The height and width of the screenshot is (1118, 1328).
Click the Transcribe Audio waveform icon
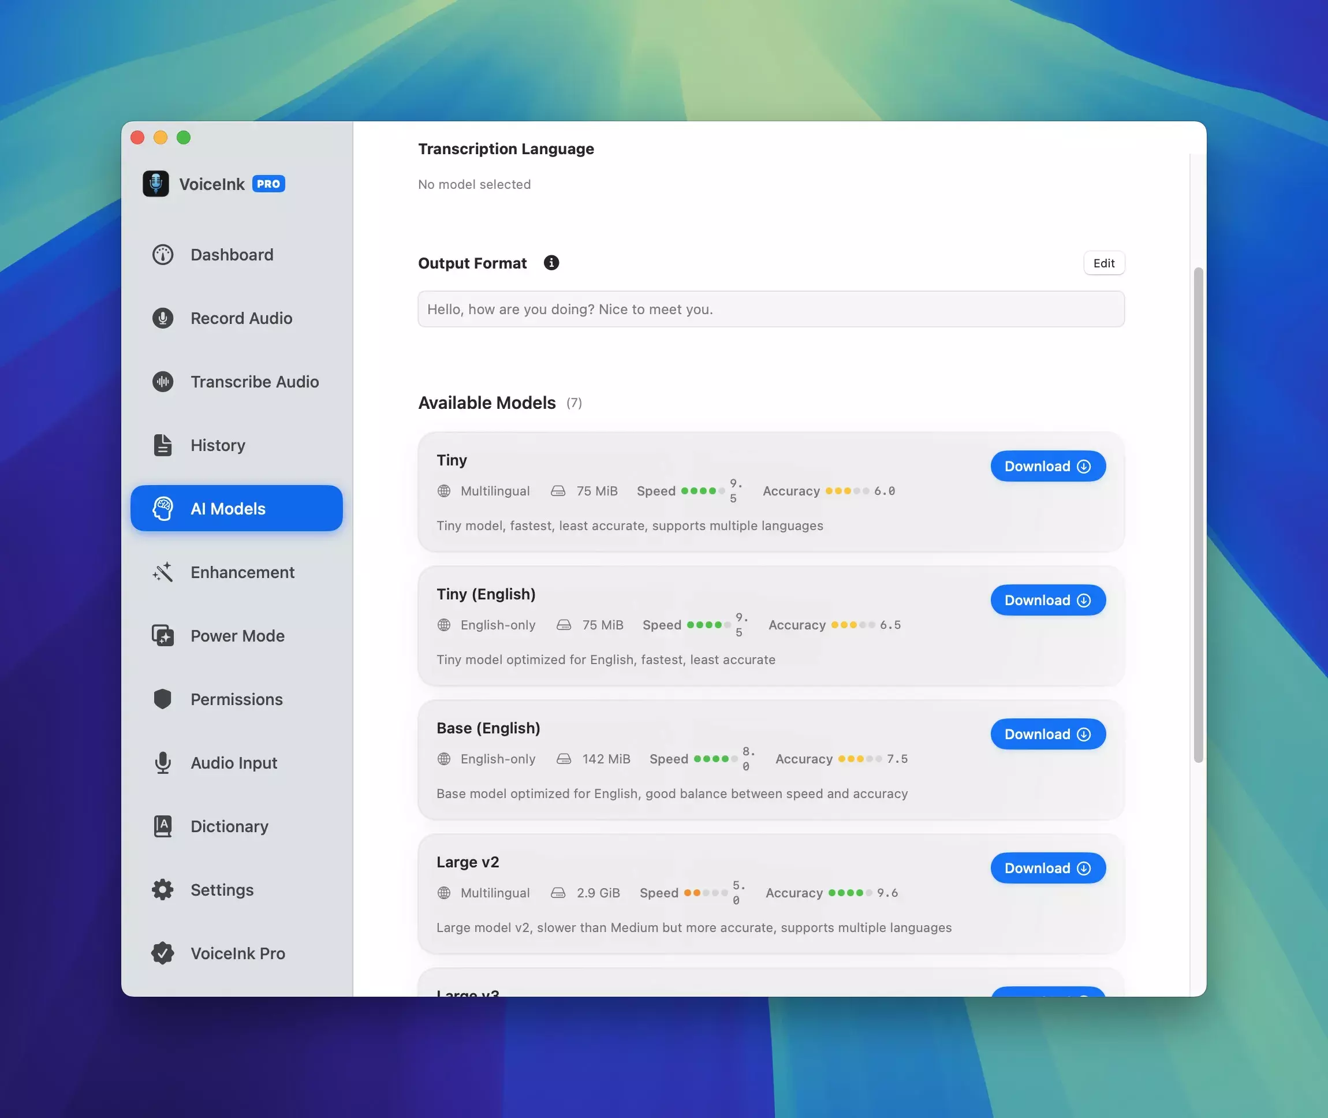pyautogui.click(x=163, y=382)
